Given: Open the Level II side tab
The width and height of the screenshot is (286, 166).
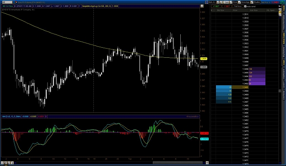Looking at the screenshot, I should [x=284, y=85].
